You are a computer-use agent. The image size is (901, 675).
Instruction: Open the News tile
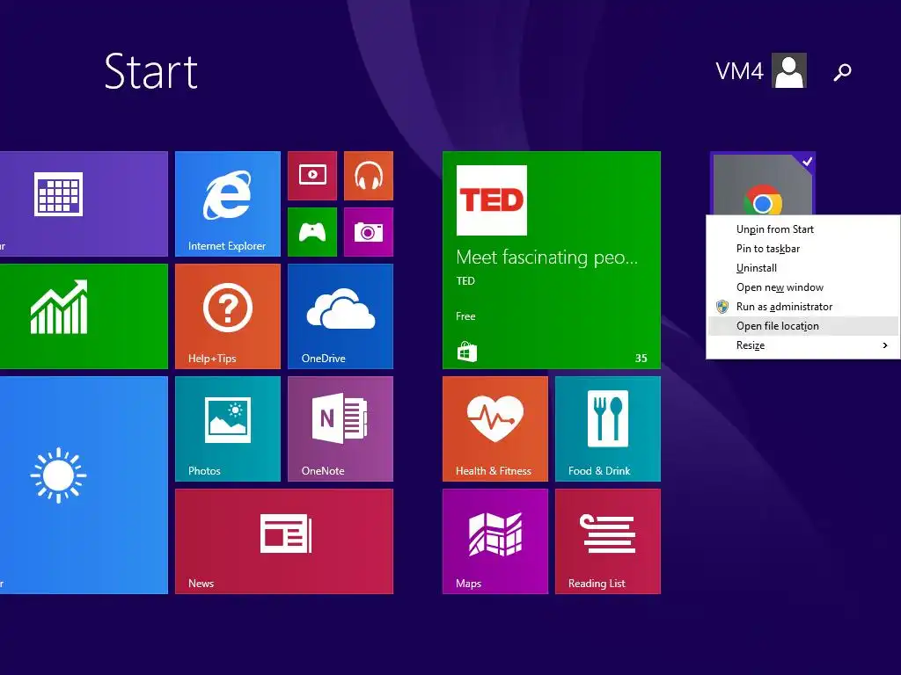[284, 541]
